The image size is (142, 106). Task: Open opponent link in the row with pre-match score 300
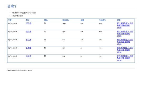coord(28,23)
